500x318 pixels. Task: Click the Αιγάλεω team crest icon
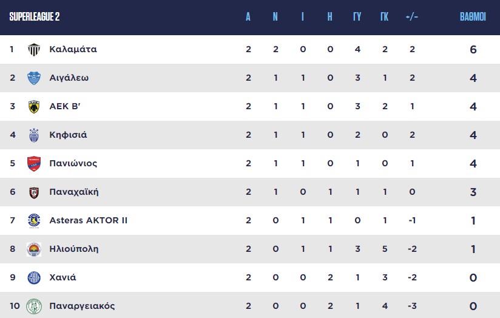pos(34,78)
